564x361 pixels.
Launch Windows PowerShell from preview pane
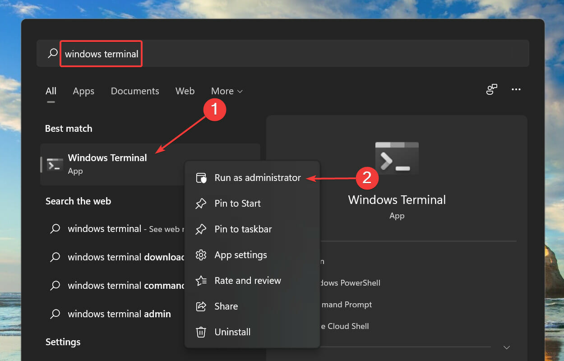coord(351,283)
